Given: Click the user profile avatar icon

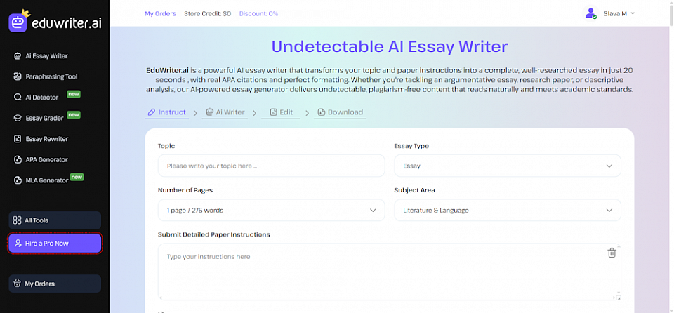Looking at the screenshot, I should click(x=590, y=13).
